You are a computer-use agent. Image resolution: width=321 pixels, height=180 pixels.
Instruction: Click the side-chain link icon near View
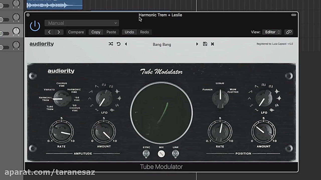289,32
